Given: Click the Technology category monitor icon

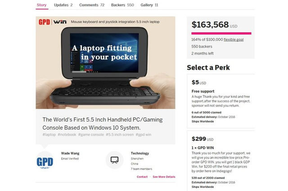Looking at the screenshot, I should [x=114, y=160].
